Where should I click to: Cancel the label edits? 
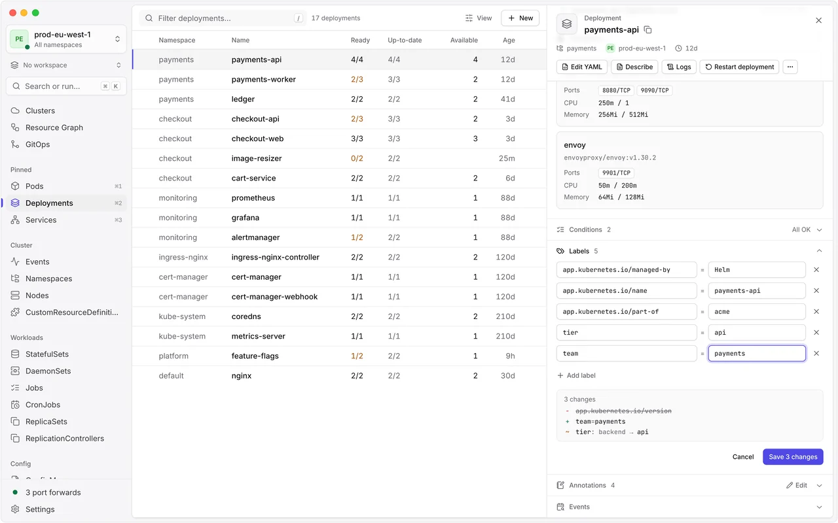click(743, 457)
